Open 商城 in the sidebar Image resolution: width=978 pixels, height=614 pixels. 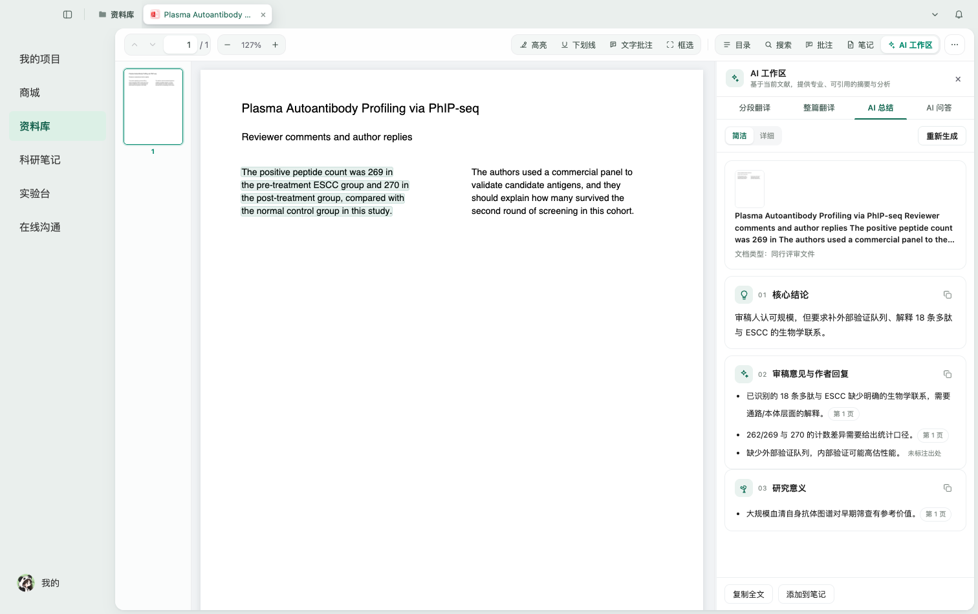coord(58,92)
